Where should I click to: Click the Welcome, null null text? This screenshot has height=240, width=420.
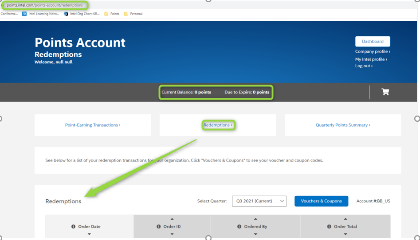pyautogui.click(x=53, y=62)
